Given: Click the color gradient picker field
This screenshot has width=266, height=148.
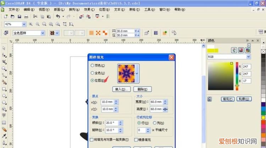Looking at the screenshot, I should tap(221, 76).
